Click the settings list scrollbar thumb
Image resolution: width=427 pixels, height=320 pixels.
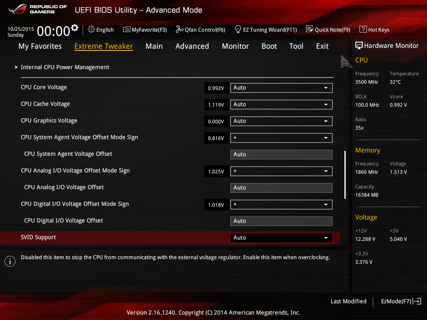[x=345, y=175]
